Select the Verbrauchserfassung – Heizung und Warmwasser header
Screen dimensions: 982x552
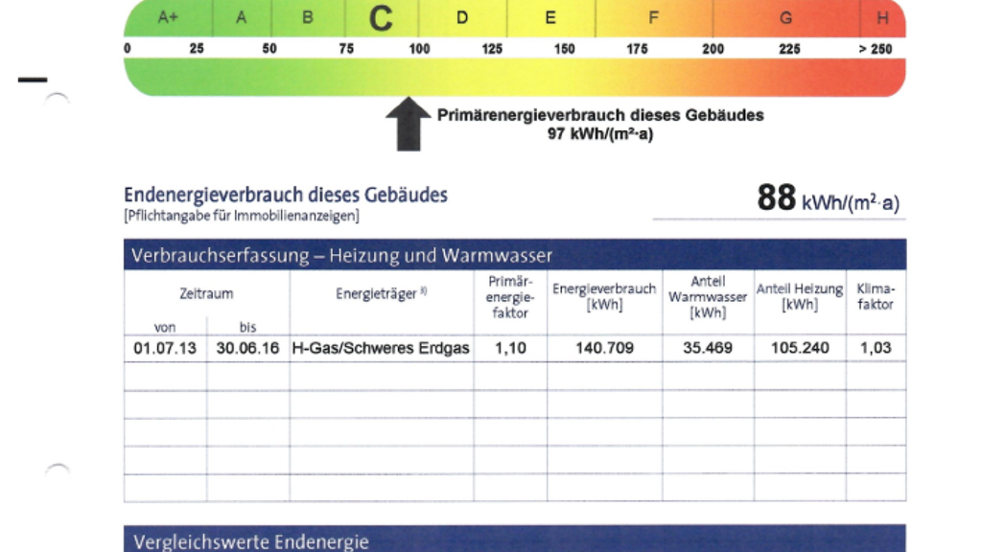click(x=342, y=256)
